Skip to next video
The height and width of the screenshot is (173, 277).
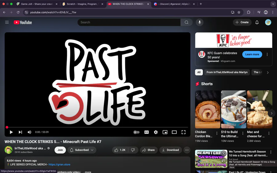(20, 132)
